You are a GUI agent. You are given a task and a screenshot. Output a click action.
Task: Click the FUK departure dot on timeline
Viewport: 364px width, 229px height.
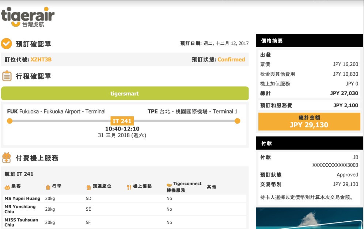point(10,121)
